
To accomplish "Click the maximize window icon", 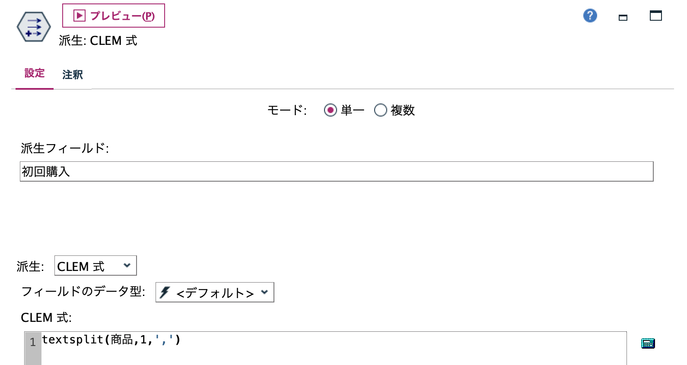I will [x=655, y=16].
